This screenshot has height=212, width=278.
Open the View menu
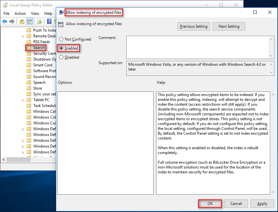[35, 13]
